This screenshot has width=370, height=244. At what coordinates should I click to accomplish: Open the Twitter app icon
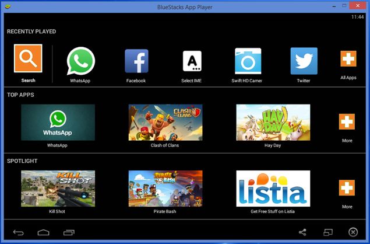[304, 61]
